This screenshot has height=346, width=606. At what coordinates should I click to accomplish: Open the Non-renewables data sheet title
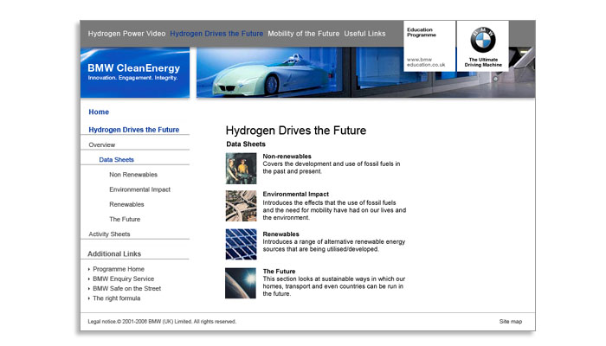click(287, 156)
